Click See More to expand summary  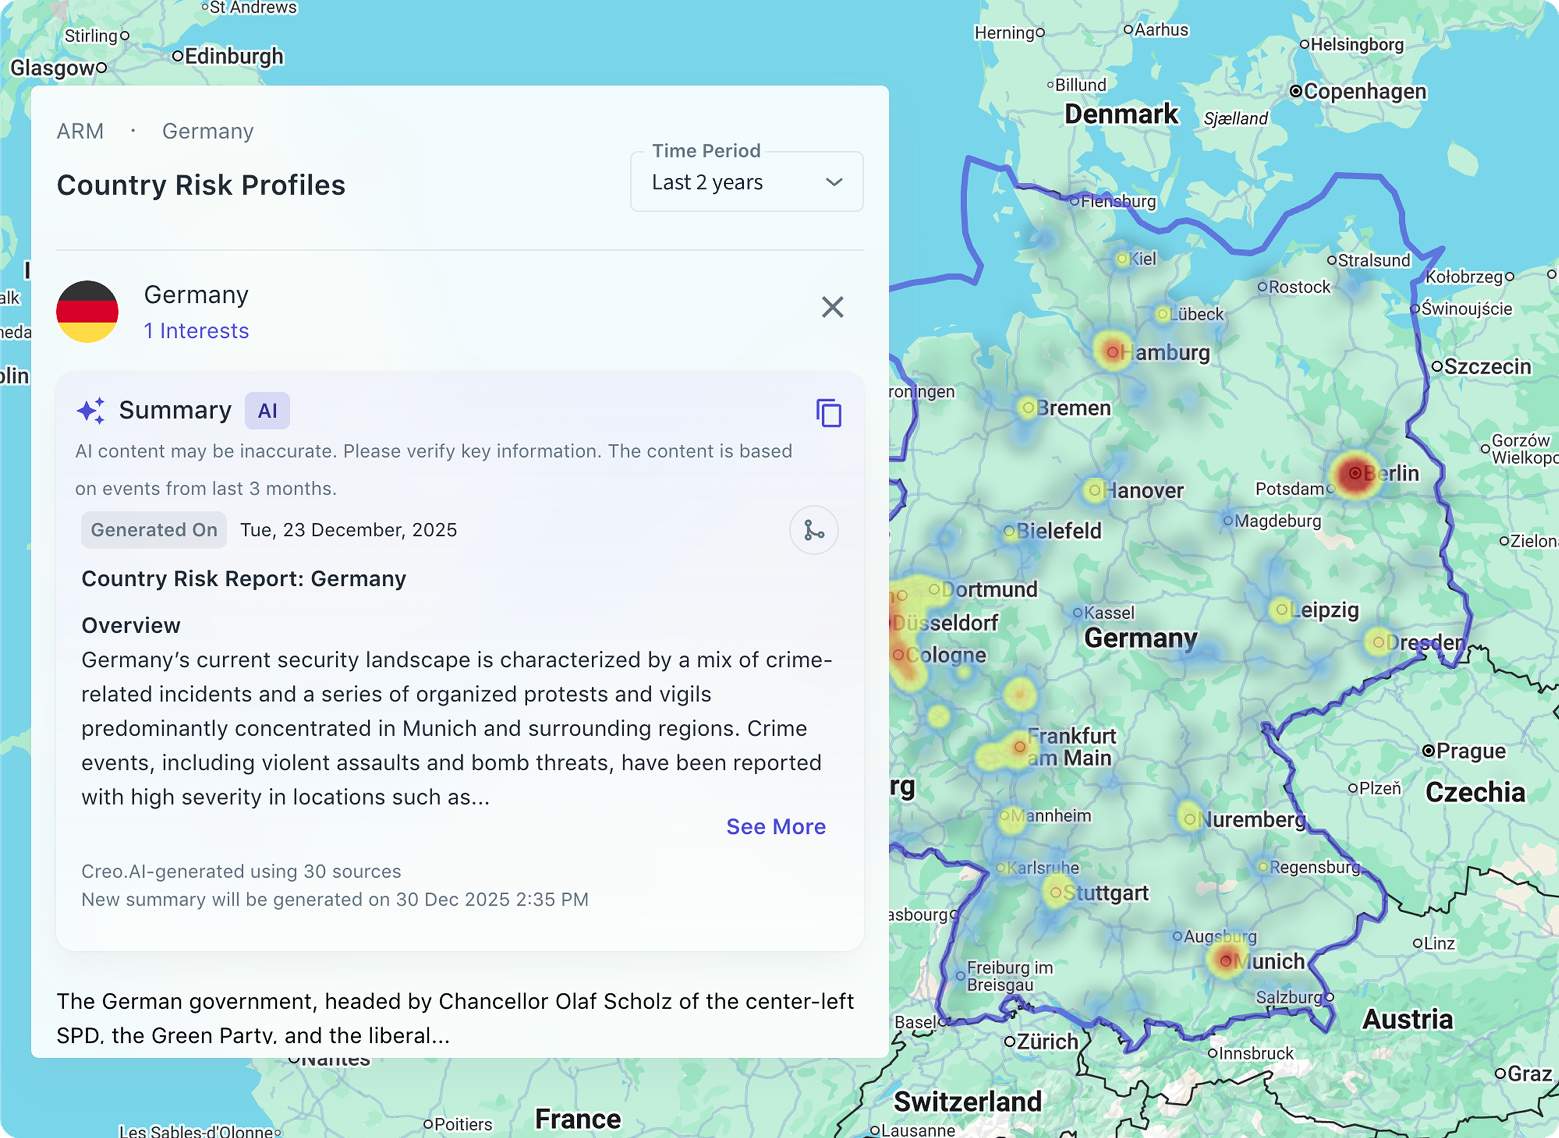coord(776,826)
